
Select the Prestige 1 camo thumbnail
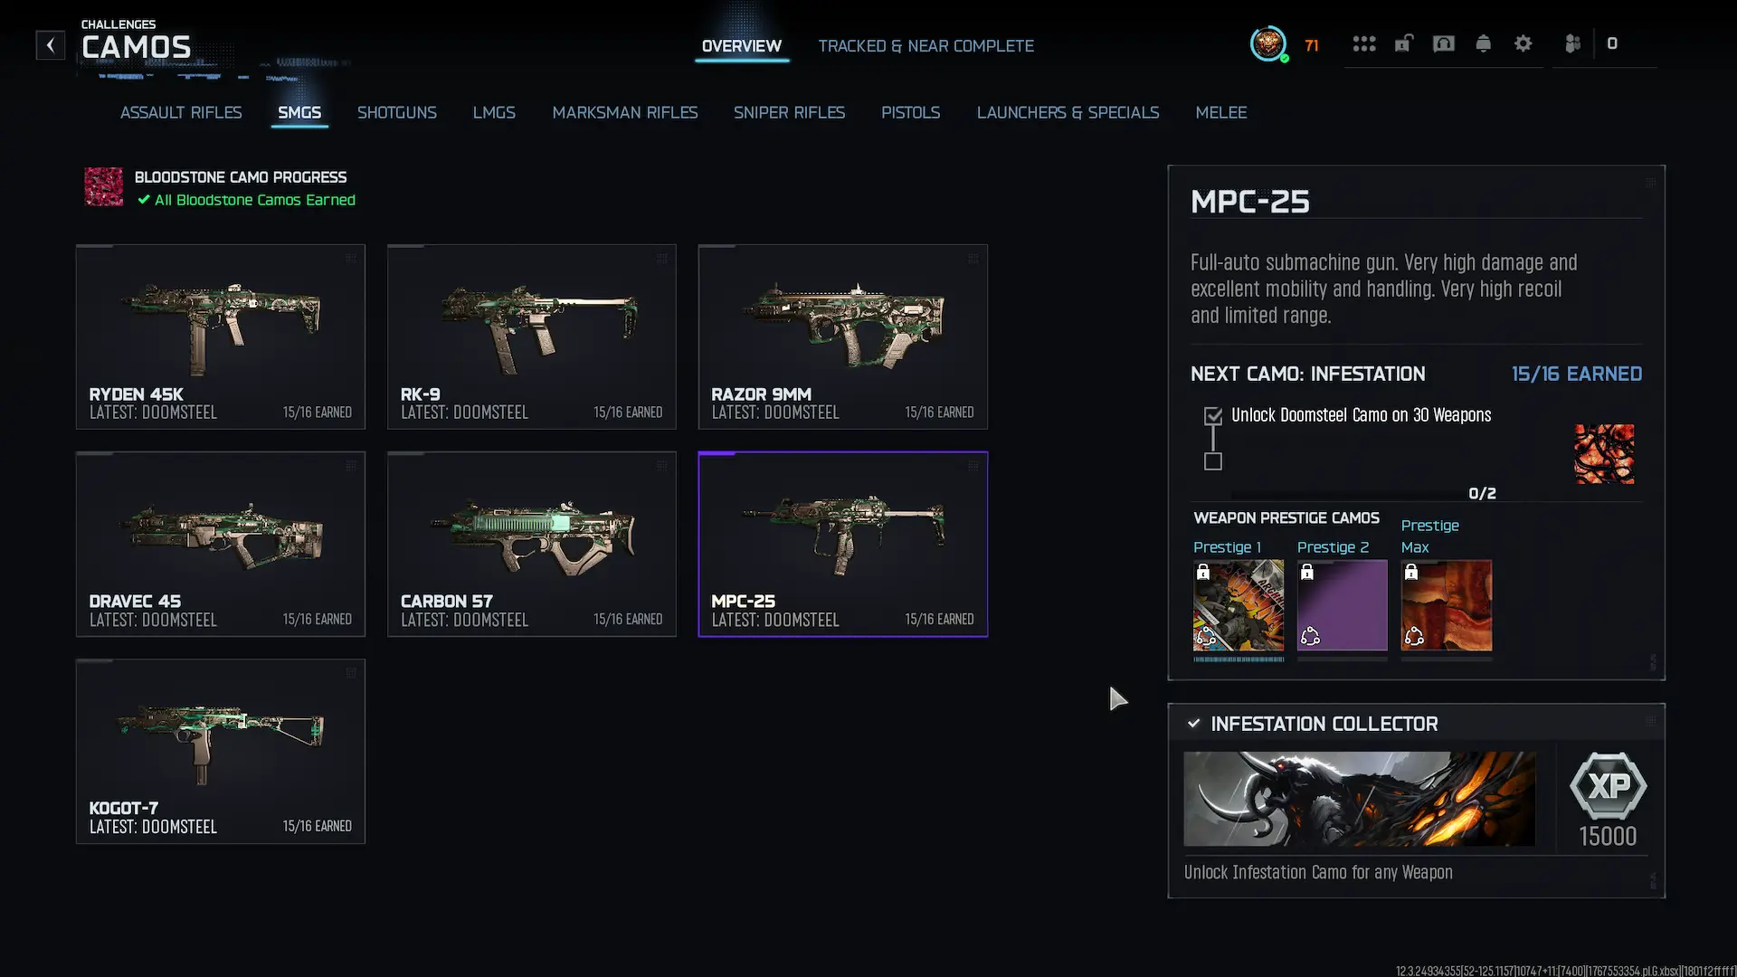1238,605
